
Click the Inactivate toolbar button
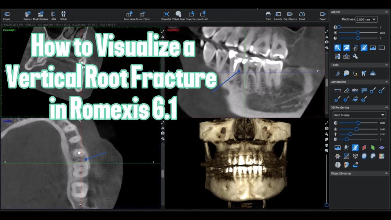click(203, 16)
